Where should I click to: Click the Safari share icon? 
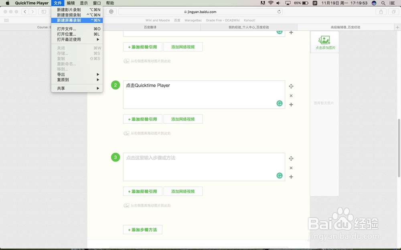tap(381, 12)
